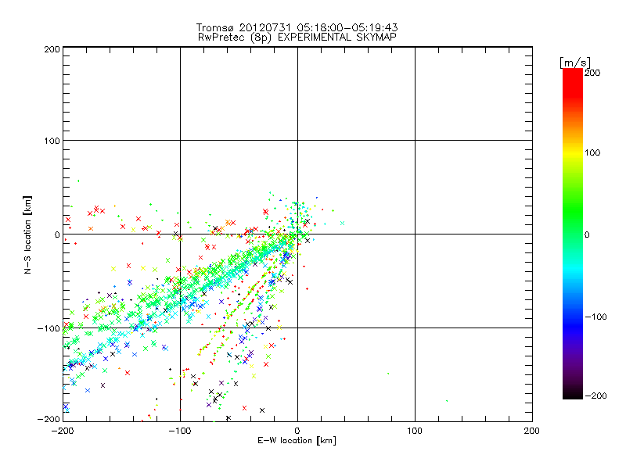
Task: Click the y-axis '-100' tick label
Action: point(49,328)
